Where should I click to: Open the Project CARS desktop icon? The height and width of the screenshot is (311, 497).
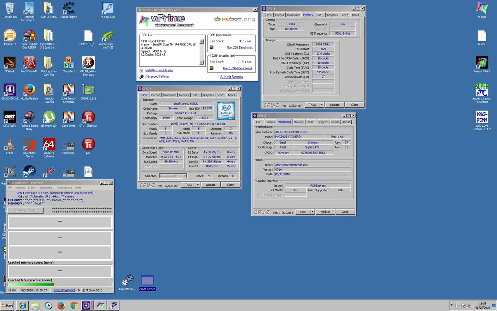[x=482, y=65]
